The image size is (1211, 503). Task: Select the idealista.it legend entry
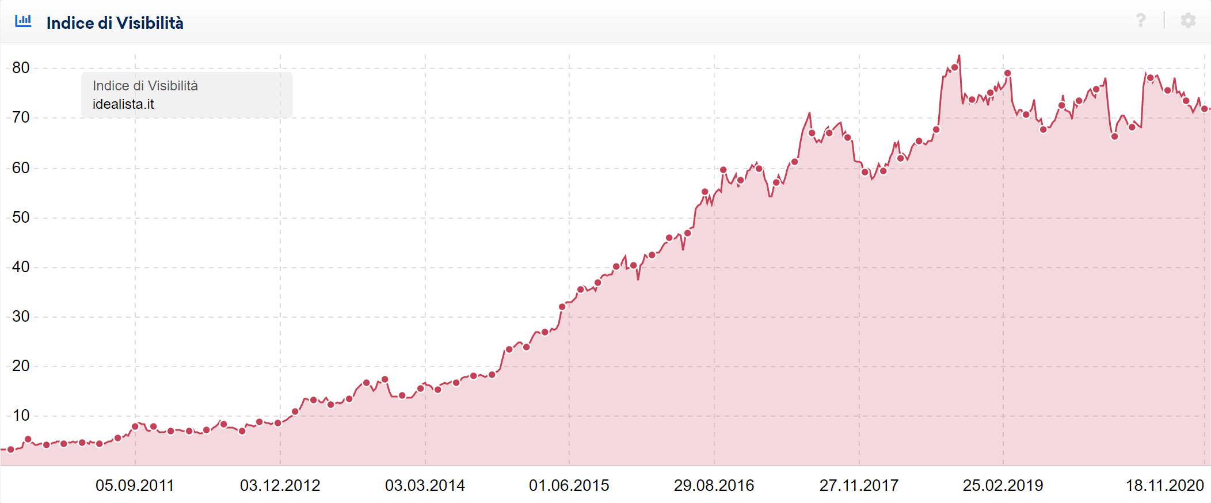point(123,104)
